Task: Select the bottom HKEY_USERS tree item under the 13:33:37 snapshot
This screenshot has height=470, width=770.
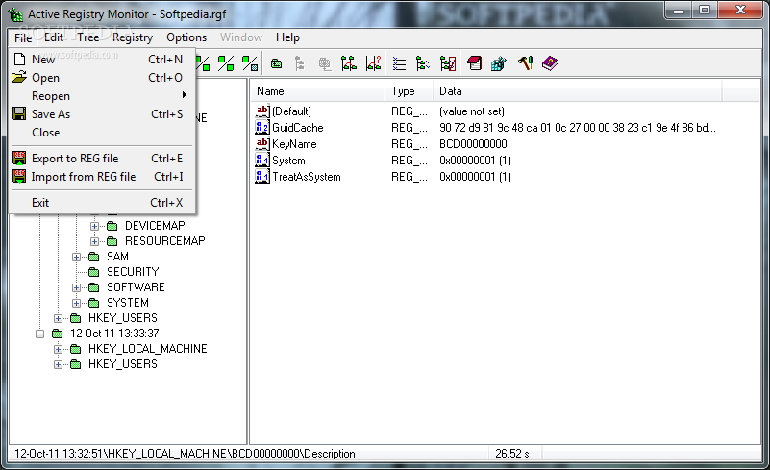Action: click(x=123, y=364)
